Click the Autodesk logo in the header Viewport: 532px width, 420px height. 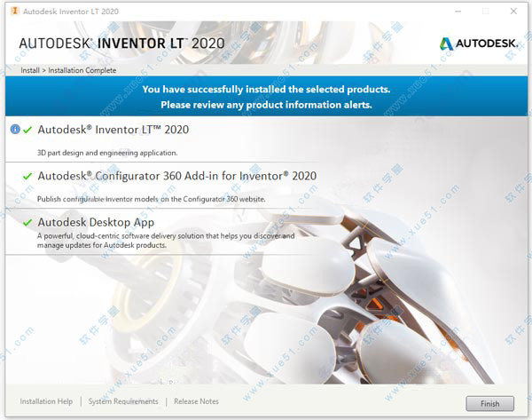pyautogui.click(x=479, y=44)
